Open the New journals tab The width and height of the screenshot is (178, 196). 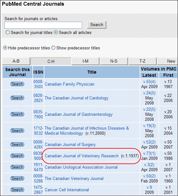[x=168, y=61]
